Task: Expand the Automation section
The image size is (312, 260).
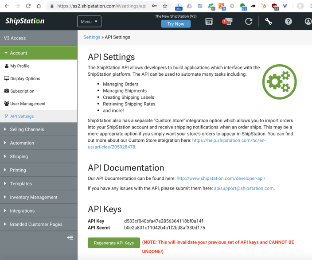Action: 39,143
